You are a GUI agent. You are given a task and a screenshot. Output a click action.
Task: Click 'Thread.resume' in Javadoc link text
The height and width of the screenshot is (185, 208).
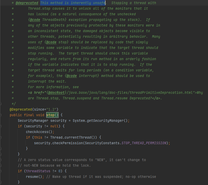click(114, 98)
